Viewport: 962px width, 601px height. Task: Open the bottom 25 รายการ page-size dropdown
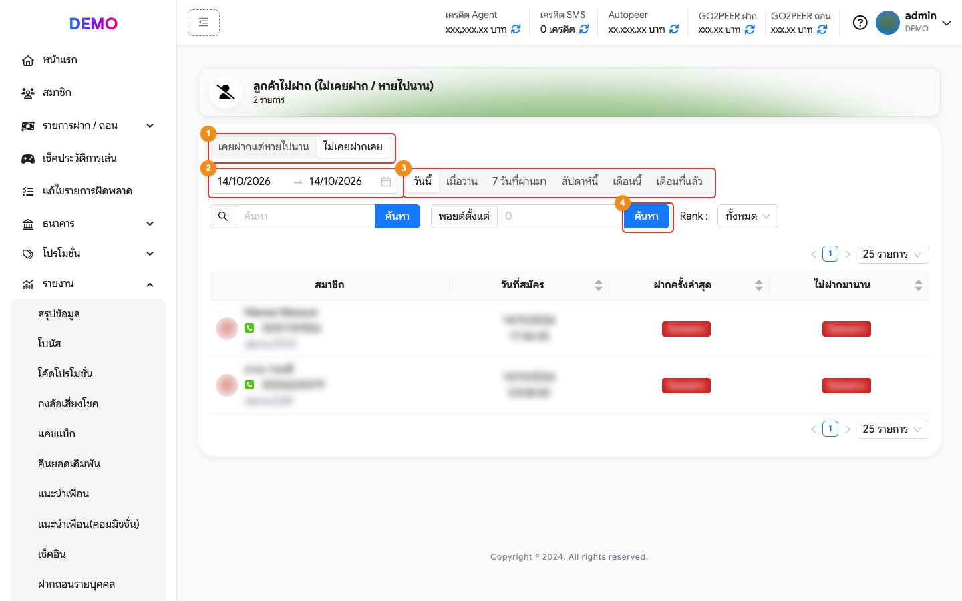pos(893,429)
